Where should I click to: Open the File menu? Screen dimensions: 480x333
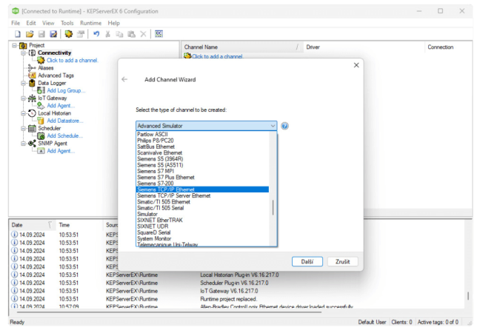(16, 23)
